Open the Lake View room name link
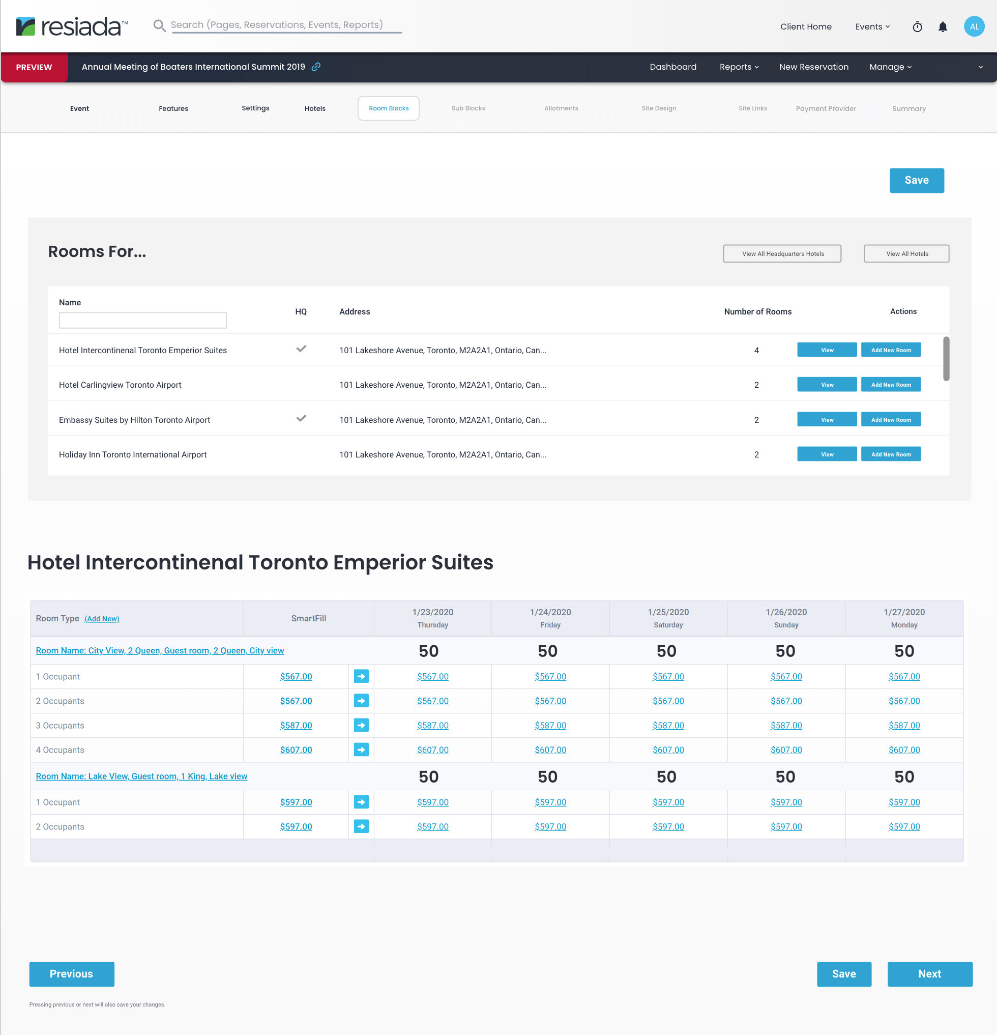 tap(141, 777)
